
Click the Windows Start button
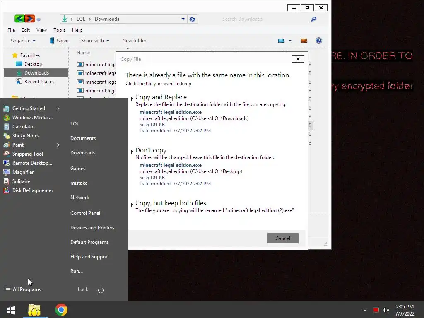pyautogui.click(x=11, y=310)
